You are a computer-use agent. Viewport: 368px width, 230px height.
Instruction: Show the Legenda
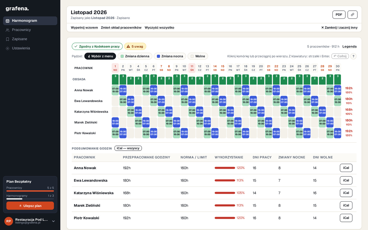point(350,46)
